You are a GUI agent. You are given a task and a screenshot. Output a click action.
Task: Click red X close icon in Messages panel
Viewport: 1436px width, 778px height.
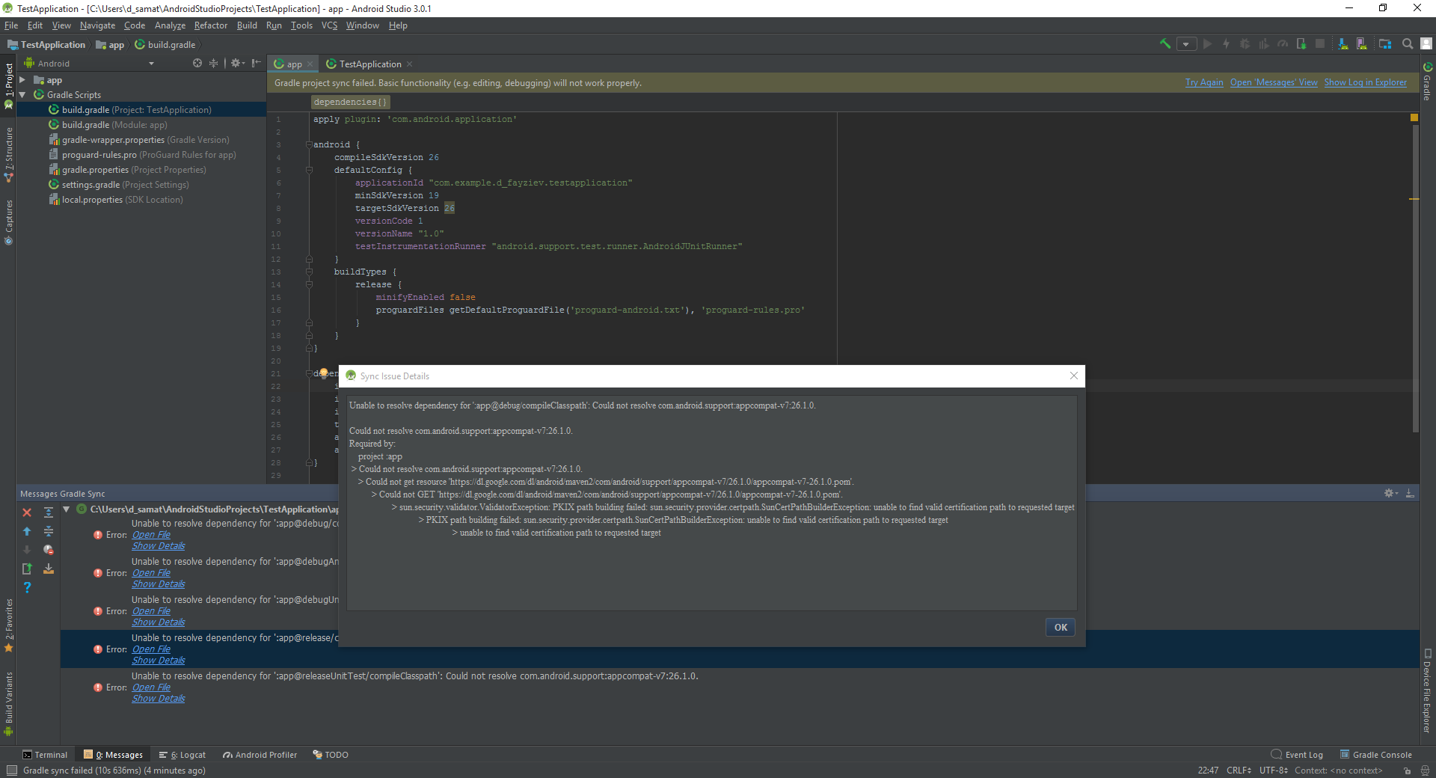point(27,512)
